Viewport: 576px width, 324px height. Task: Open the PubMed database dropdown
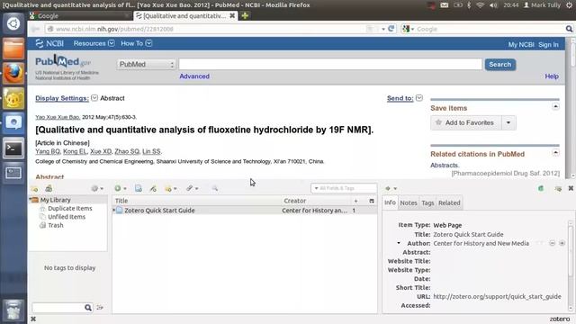[x=146, y=64]
